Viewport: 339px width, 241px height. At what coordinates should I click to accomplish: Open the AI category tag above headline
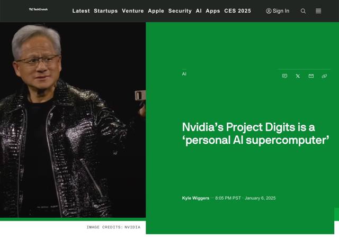coord(184,74)
